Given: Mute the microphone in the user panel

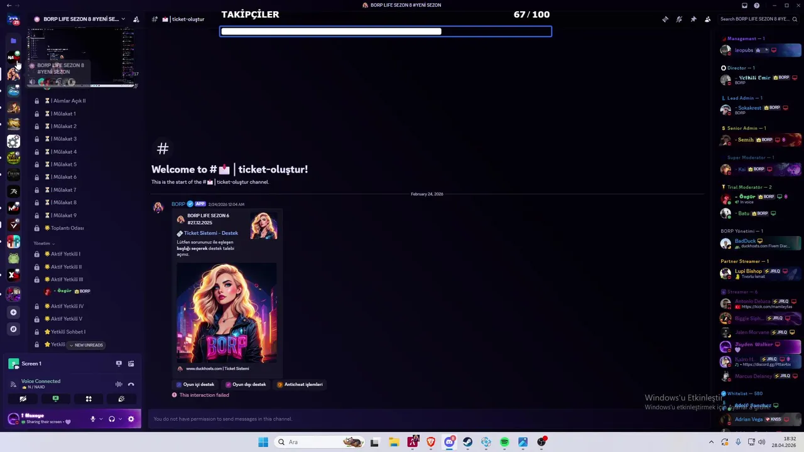Looking at the screenshot, I should tap(93, 419).
